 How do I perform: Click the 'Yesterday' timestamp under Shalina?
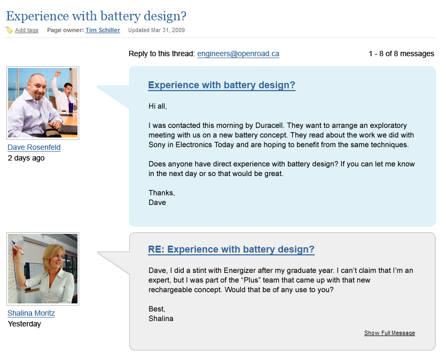tap(25, 324)
